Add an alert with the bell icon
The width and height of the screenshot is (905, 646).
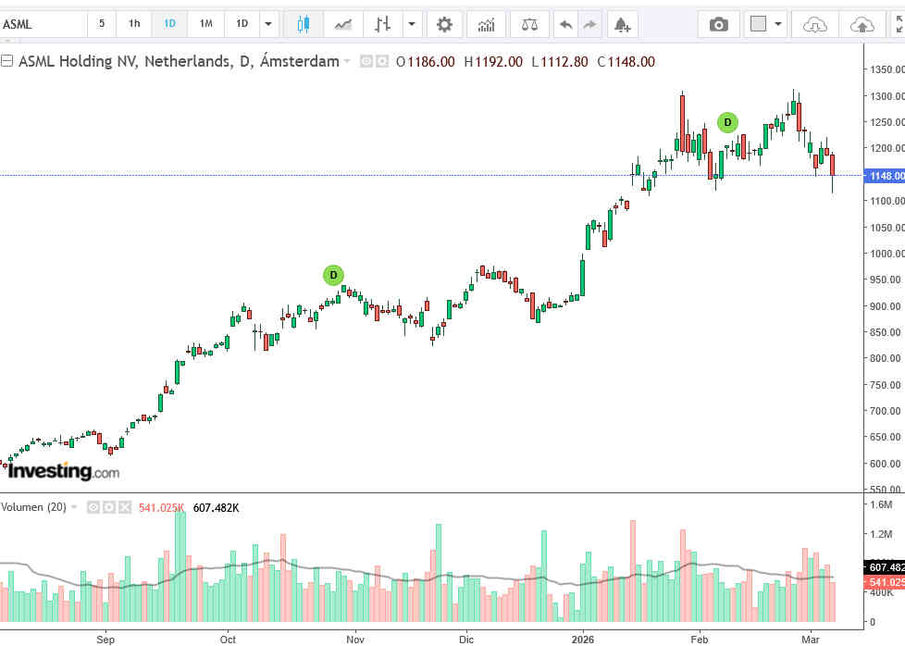tap(622, 24)
